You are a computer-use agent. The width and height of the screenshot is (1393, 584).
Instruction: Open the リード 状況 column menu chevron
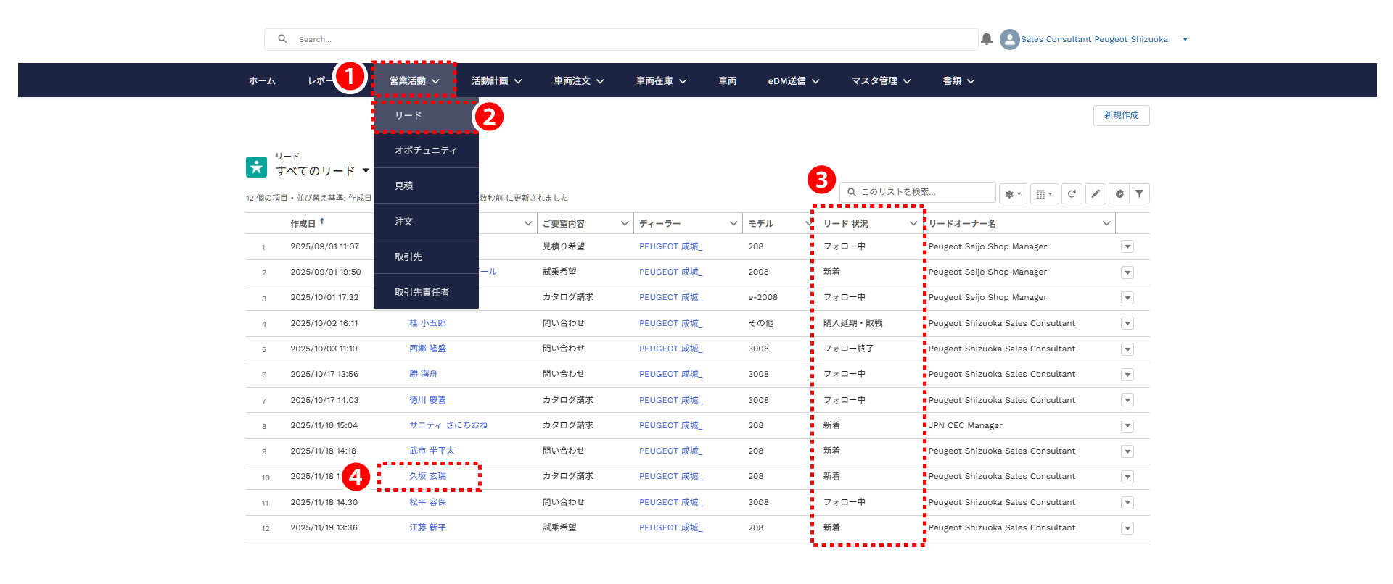pyautogui.click(x=913, y=224)
